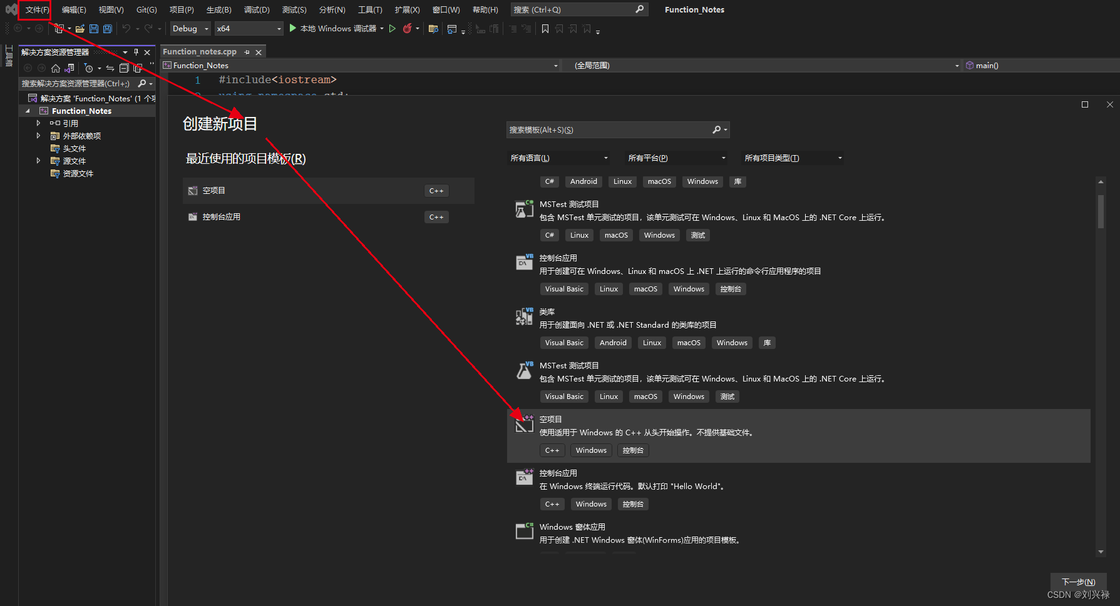Select the 空项目 C++ template in list
The image size is (1120, 606).
coord(798,436)
